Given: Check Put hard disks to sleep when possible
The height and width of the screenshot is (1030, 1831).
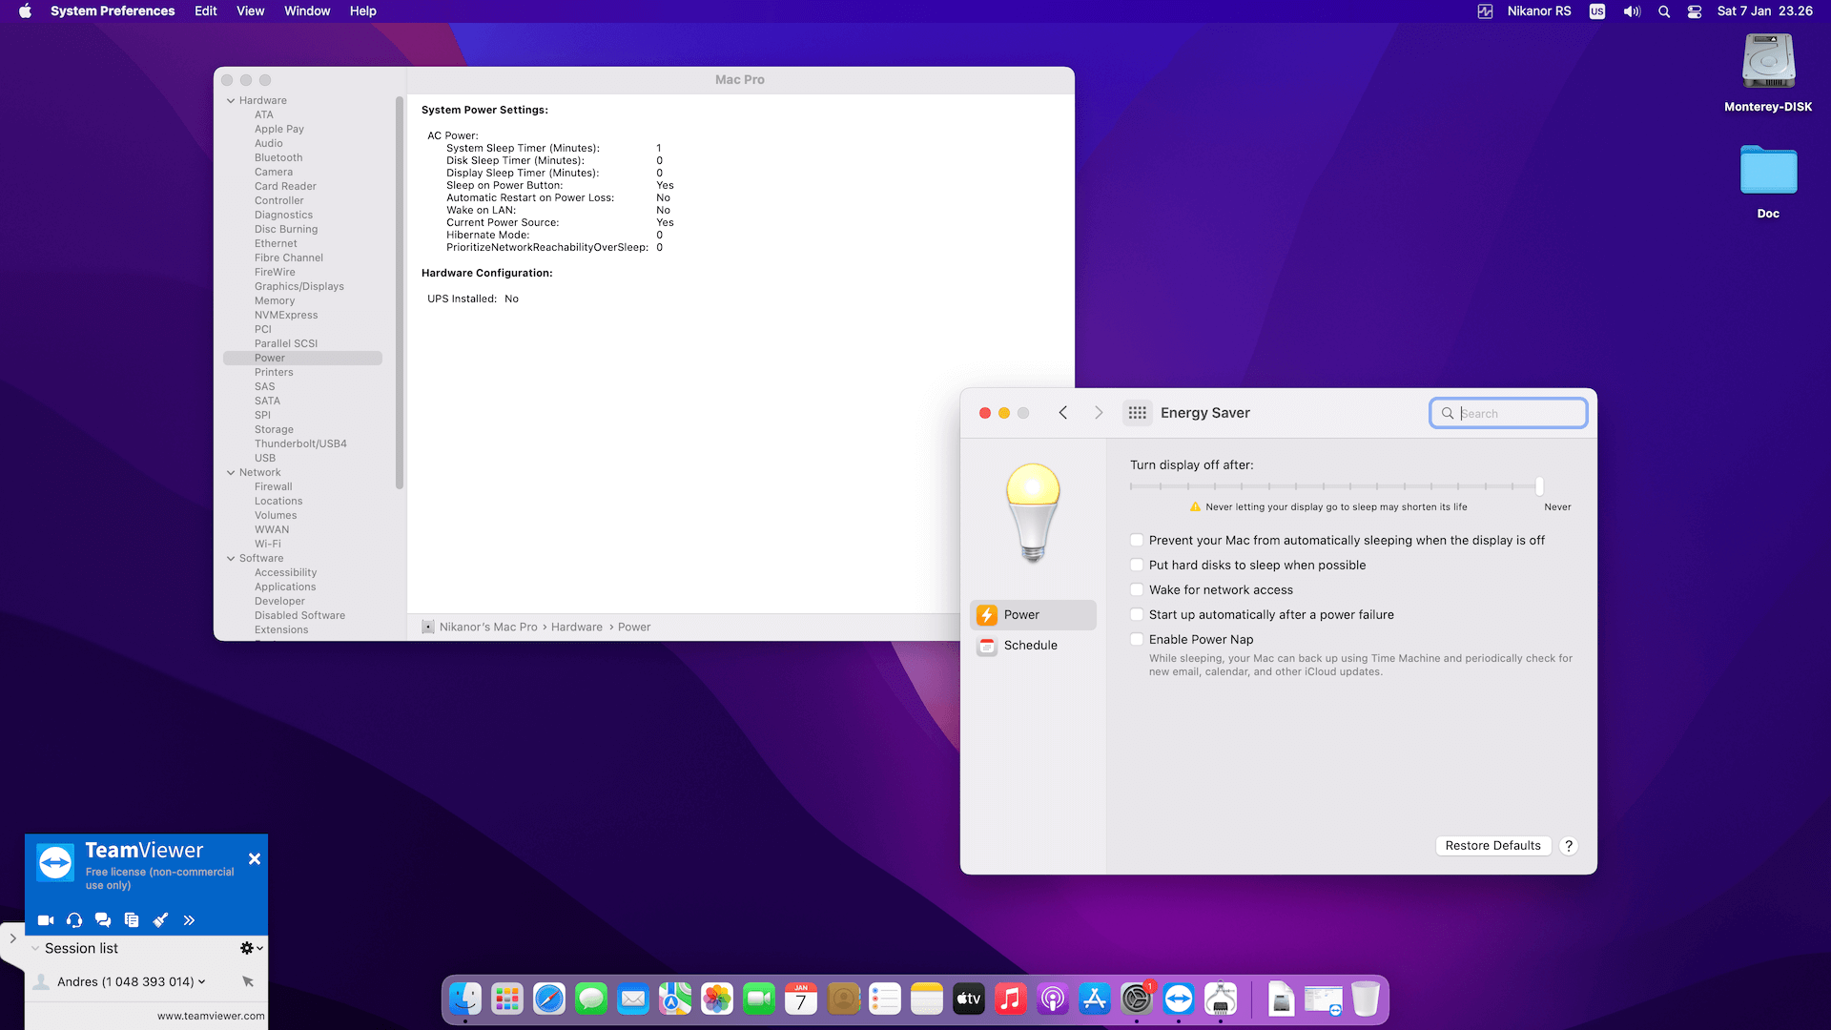Looking at the screenshot, I should point(1137,566).
